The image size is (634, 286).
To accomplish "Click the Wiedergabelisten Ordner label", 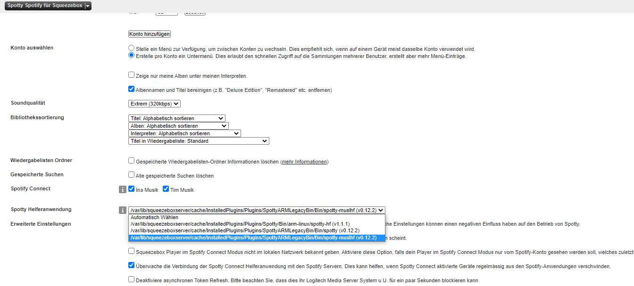I will 41,160.
